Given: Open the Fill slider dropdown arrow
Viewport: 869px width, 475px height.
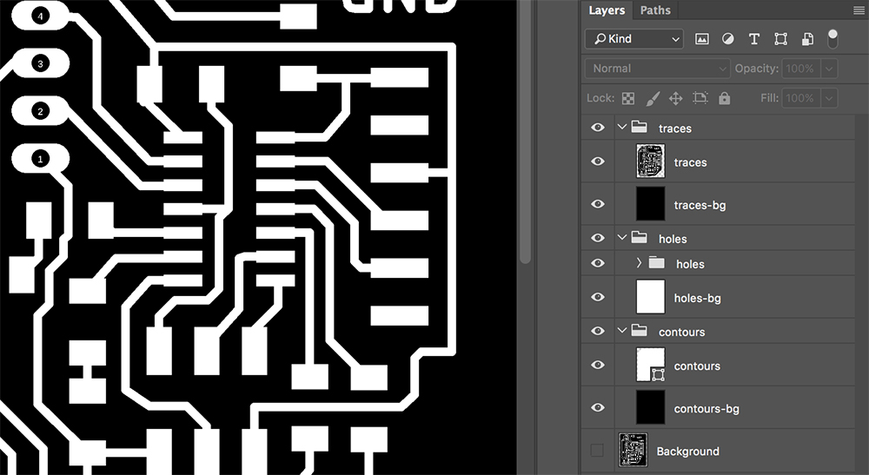Looking at the screenshot, I should [828, 98].
